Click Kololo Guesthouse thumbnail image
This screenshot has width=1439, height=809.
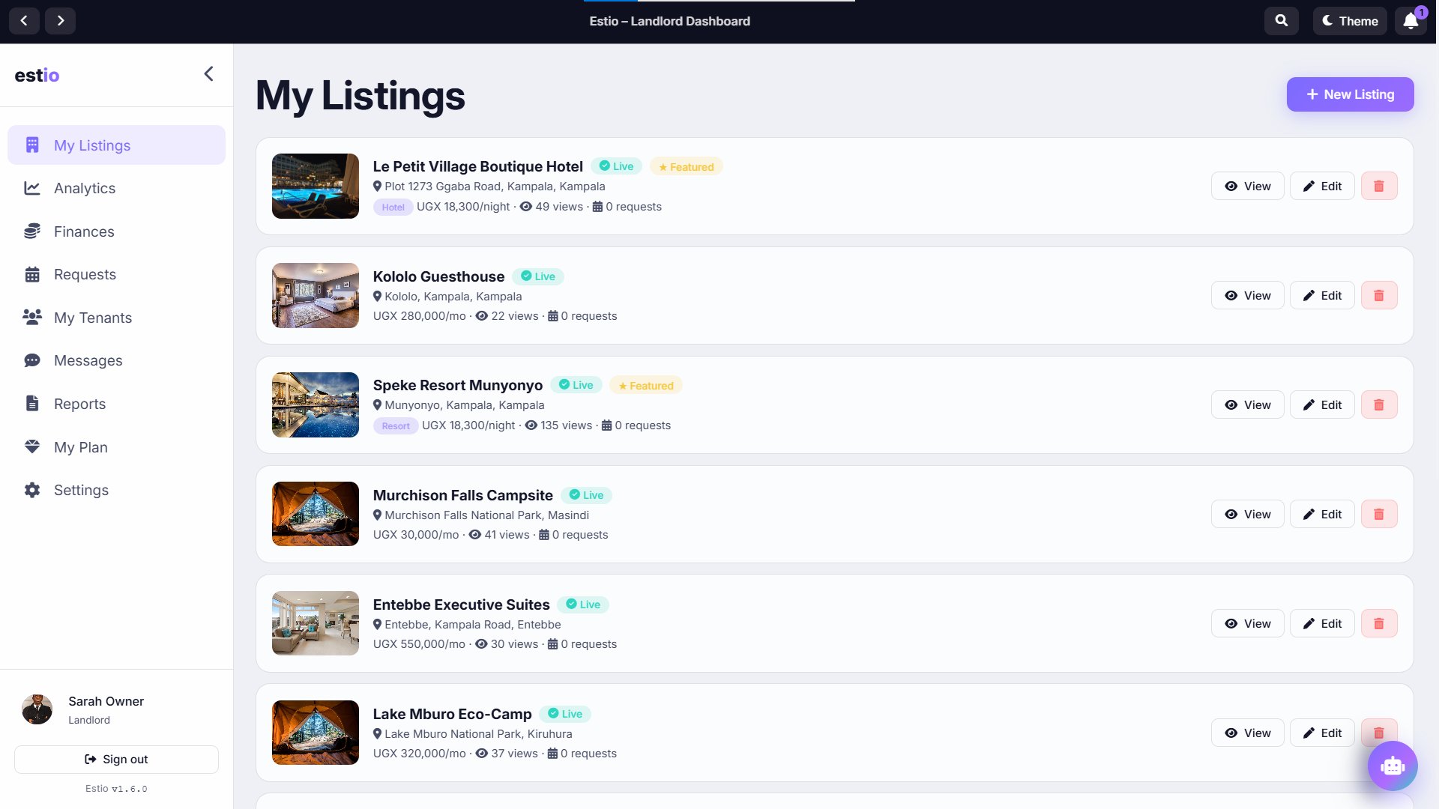point(316,296)
